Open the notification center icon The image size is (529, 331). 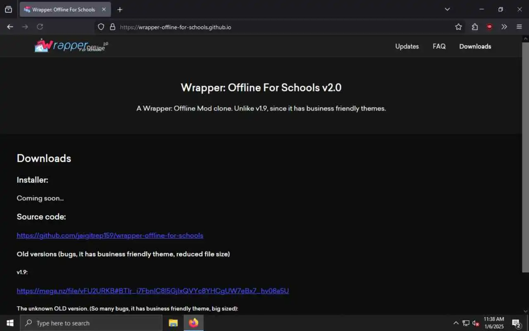(516, 323)
